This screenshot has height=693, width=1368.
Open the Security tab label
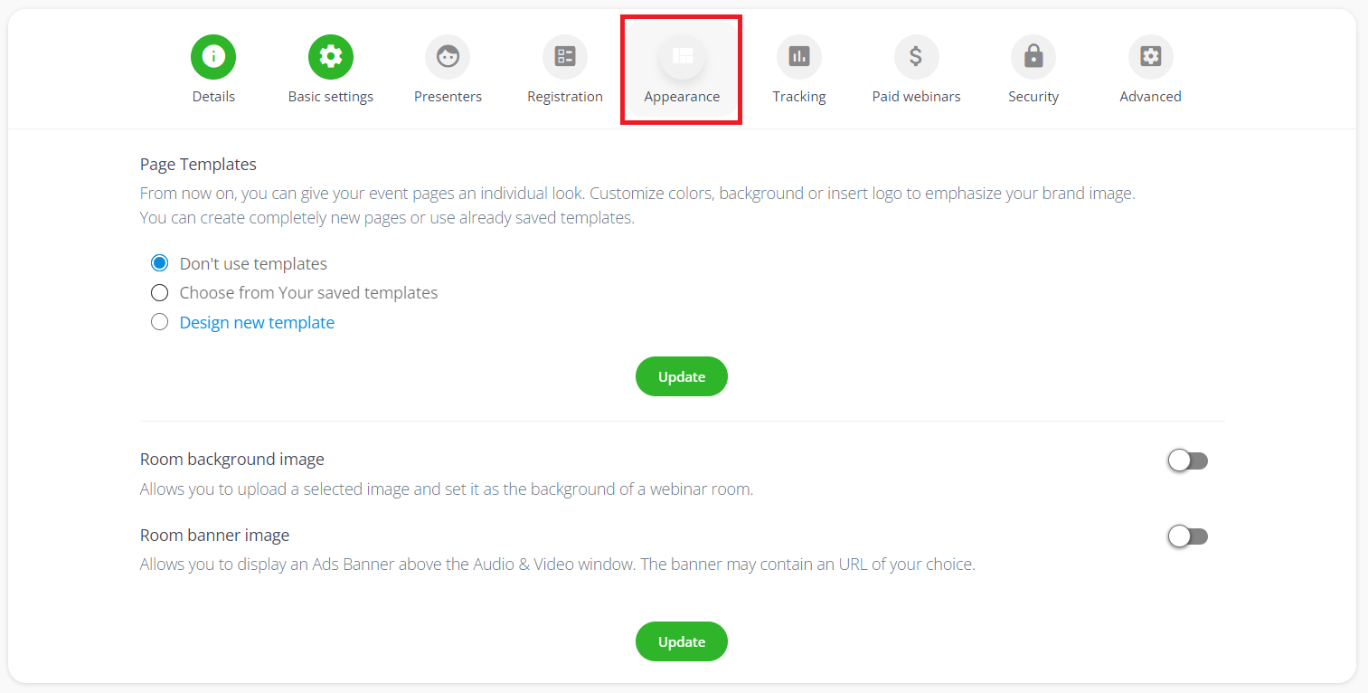[x=1033, y=97]
